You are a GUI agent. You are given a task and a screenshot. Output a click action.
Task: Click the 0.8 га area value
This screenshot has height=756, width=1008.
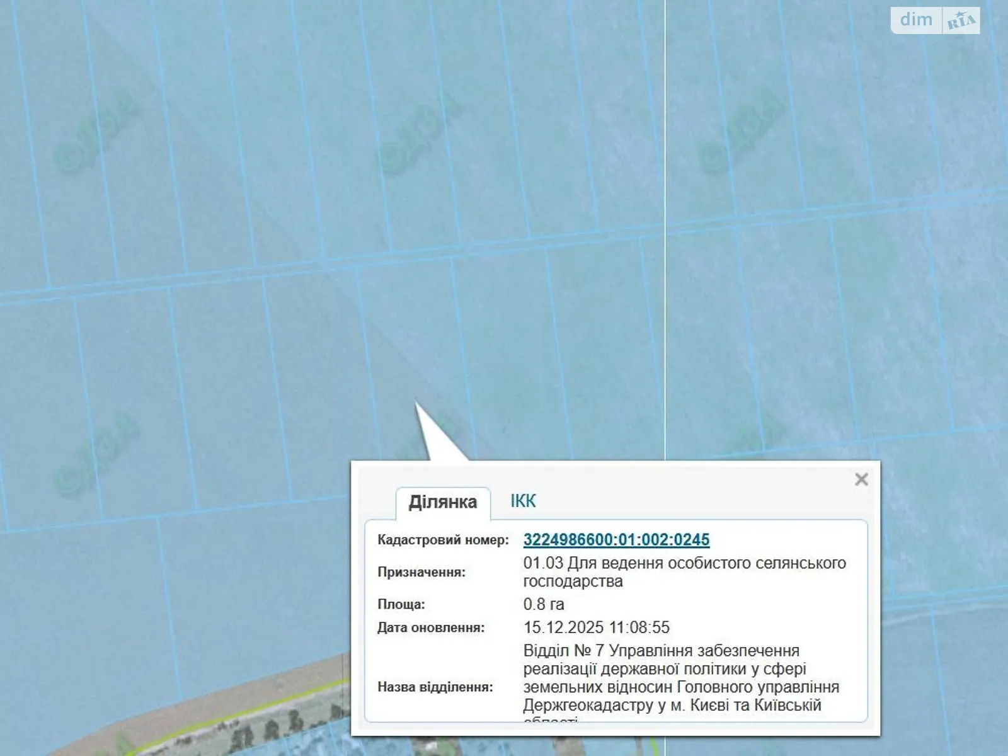(544, 604)
